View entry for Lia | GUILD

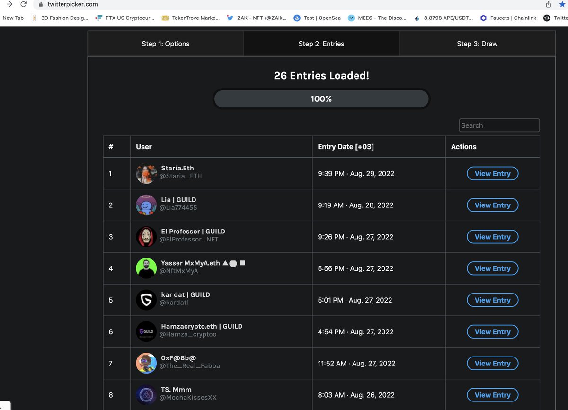pyautogui.click(x=492, y=205)
